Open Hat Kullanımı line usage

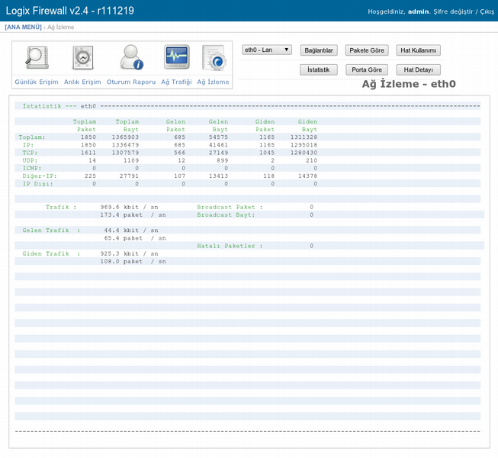click(418, 50)
